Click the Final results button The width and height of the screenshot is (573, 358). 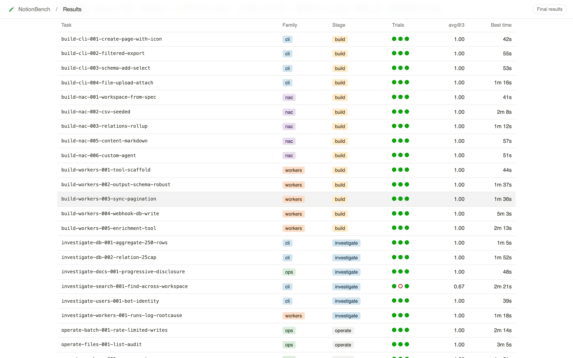549,9
